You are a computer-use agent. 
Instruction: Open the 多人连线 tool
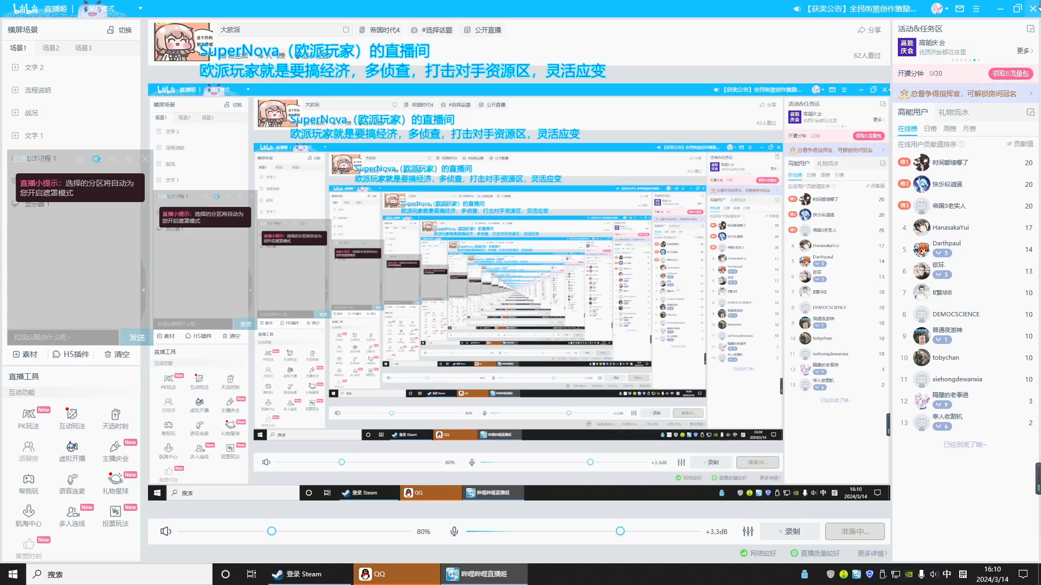point(72,516)
